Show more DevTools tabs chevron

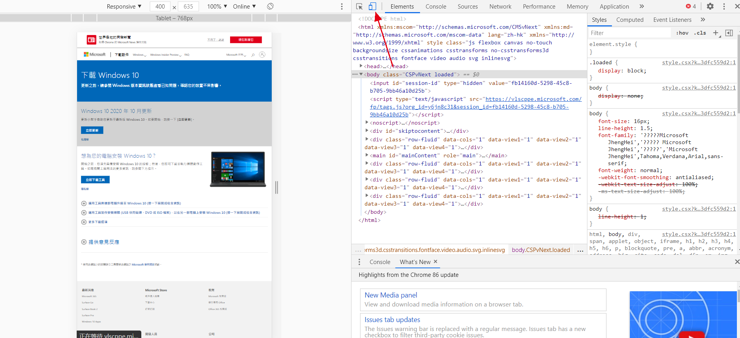[642, 6]
